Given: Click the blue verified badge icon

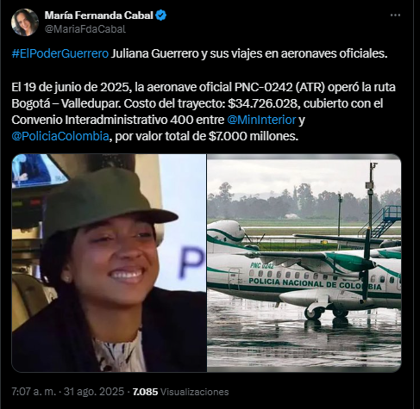Looking at the screenshot, I should click(161, 15).
